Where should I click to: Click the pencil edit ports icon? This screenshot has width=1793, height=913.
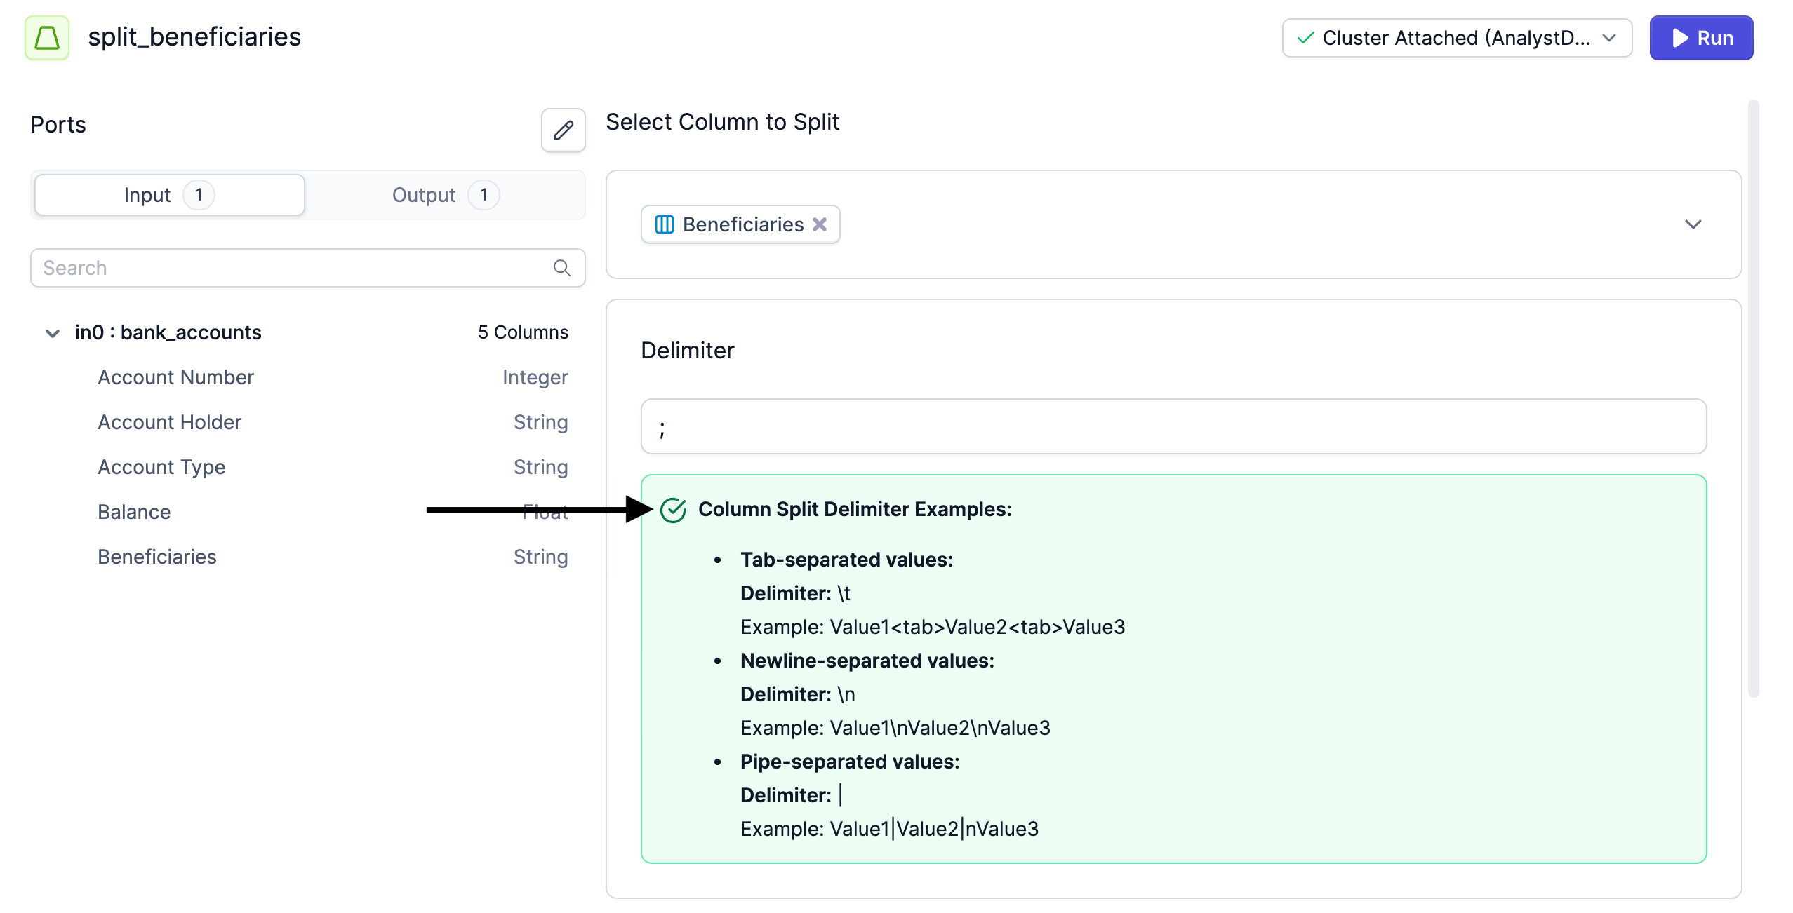click(x=563, y=130)
